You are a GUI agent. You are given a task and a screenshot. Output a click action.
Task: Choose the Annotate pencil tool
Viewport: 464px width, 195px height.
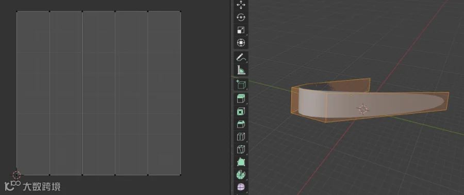tap(241, 58)
